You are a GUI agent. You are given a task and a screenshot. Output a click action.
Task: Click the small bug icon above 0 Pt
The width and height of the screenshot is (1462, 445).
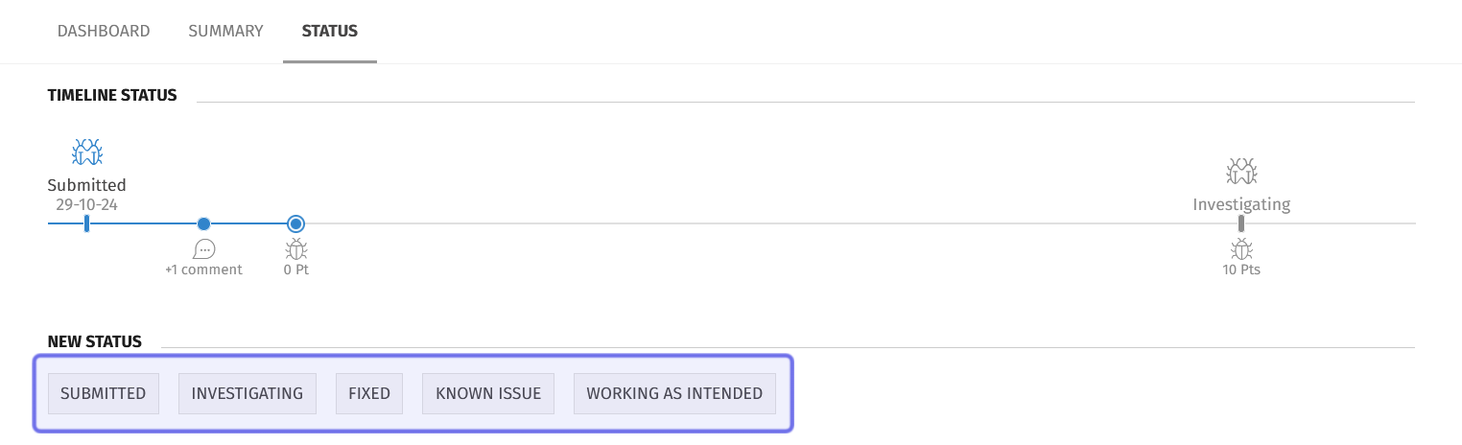coord(296,249)
